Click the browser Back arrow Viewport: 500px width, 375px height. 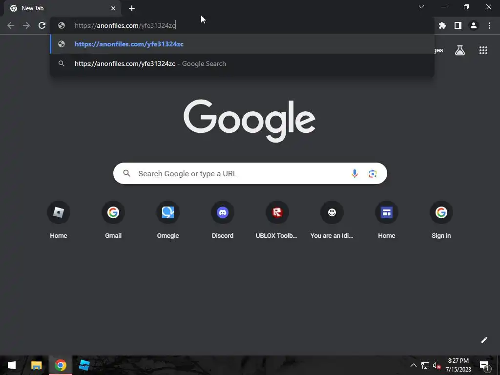tap(11, 25)
